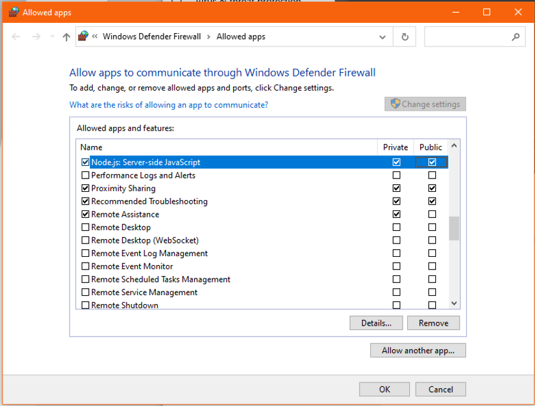Screen dimensions: 535x406
Task: Toggle Private for Performance Logs and Alerts
Action: pos(396,175)
